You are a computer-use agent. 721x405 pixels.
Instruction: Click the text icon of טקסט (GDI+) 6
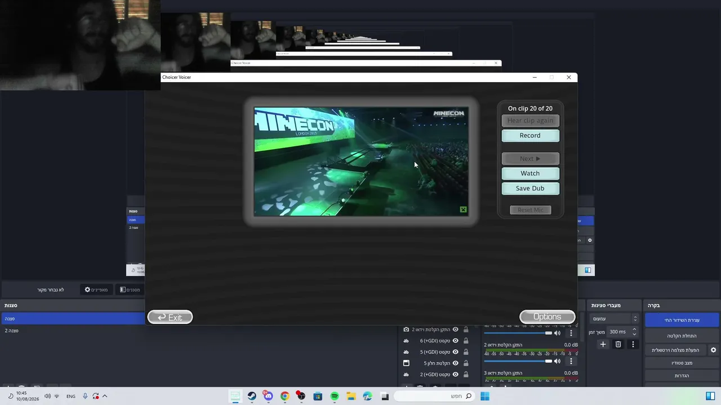pos(406,341)
